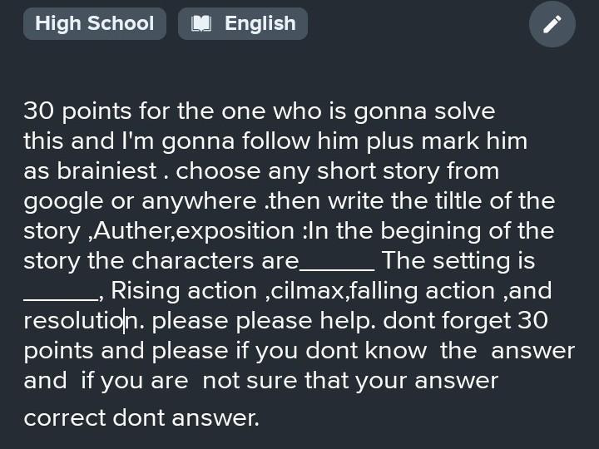Screen dimensions: 599x449
Task: Click the word 'begining' in the text
Action: 431,231
